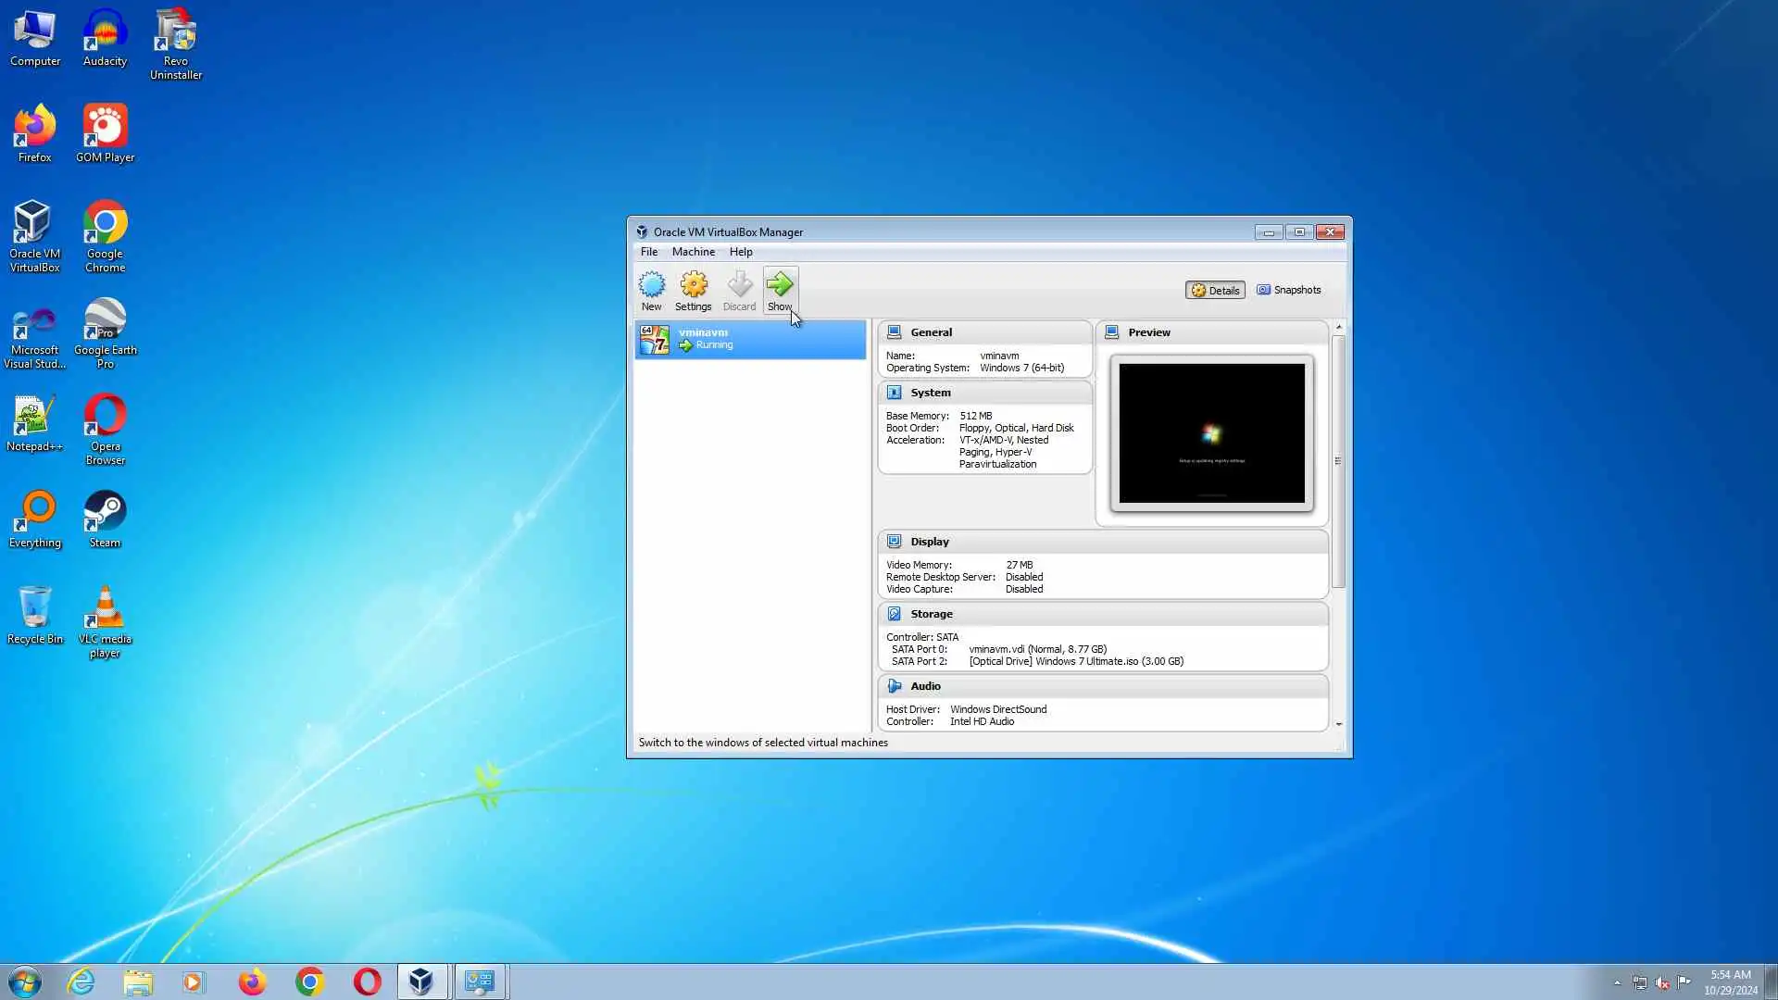Toggle the Details view button
Screen dimensions: 1778x1000
1215,290
